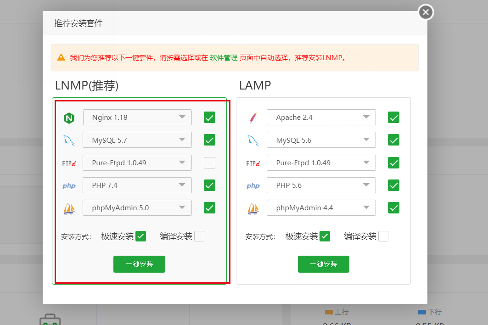
Task: Open the Nginx 1.18 version dropdown
Action: 137,118
